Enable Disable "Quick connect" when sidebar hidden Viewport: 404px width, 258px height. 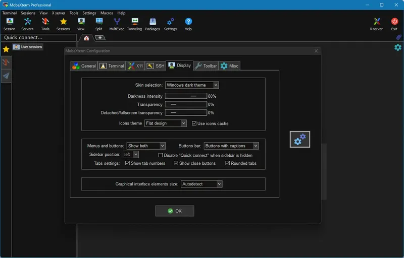click(161, 155)
